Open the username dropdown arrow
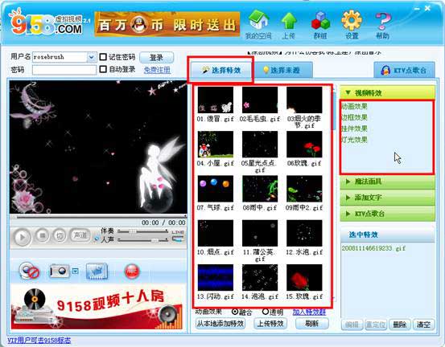The height and width of the screenshot is (347, 445). [x=91, y=57]
